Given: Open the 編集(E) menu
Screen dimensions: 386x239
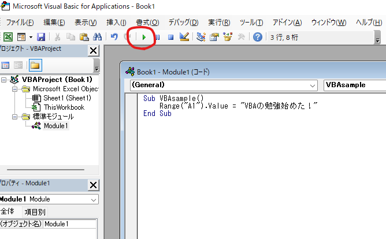Looking at the screenshot, I should tap(54, 23).
